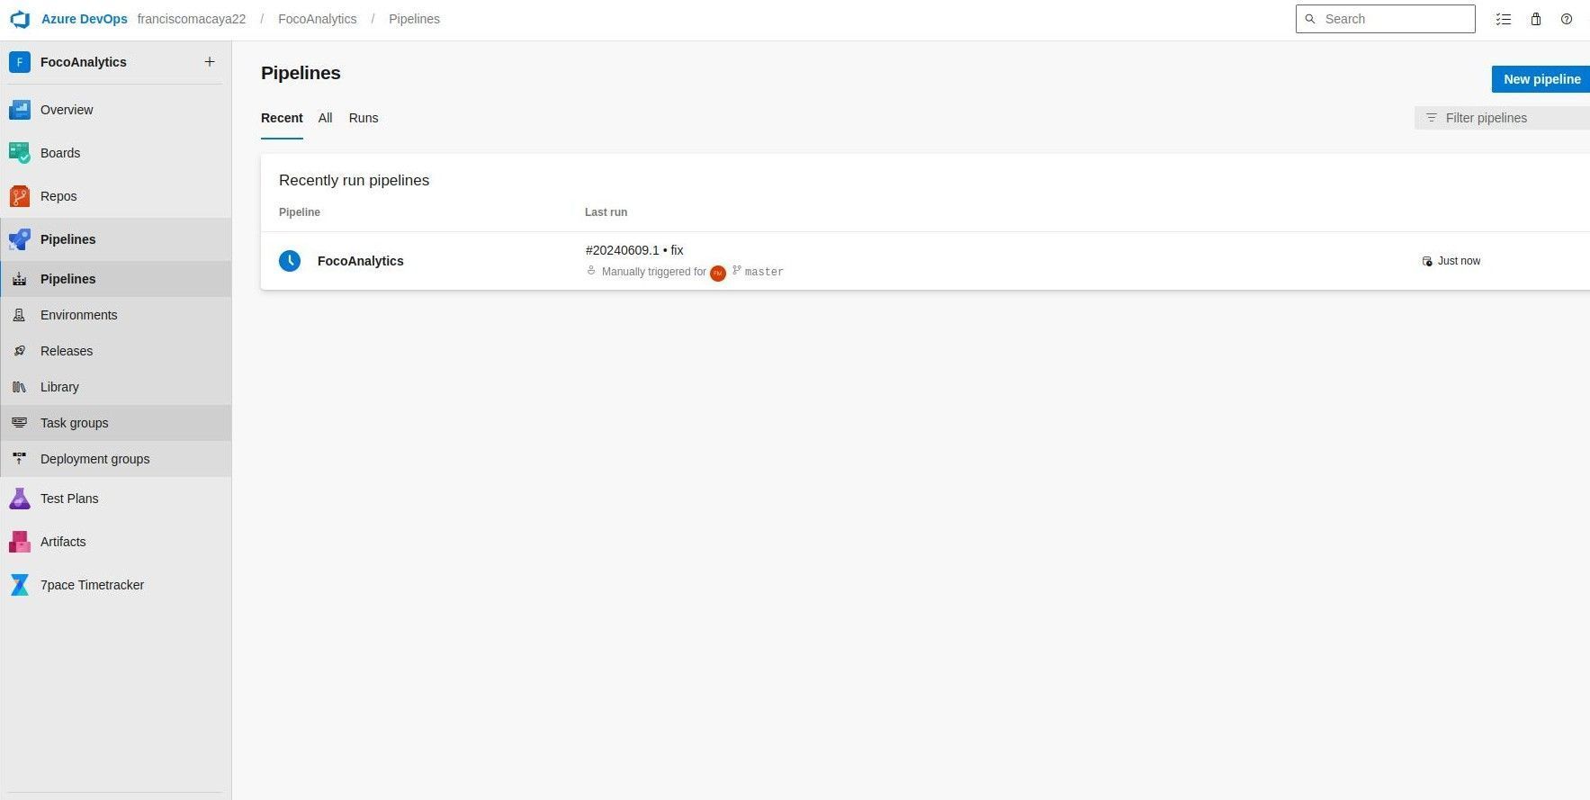Click the Pipelines sub-item icon
1590x800 pixels.
[20, 279]
